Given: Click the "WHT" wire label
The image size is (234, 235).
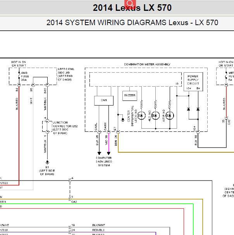Looking at the screenshot, I should 31,101.
